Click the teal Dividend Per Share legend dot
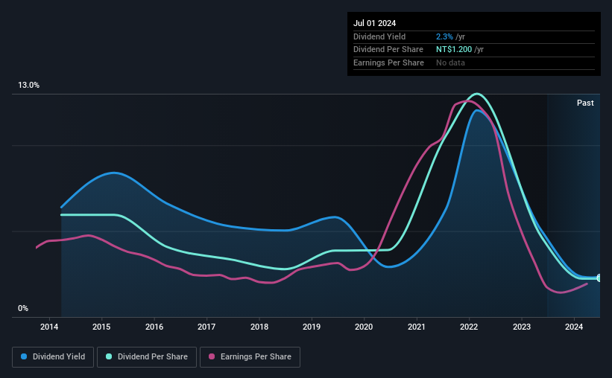The image size is (612, 378). tap(109, 356)
